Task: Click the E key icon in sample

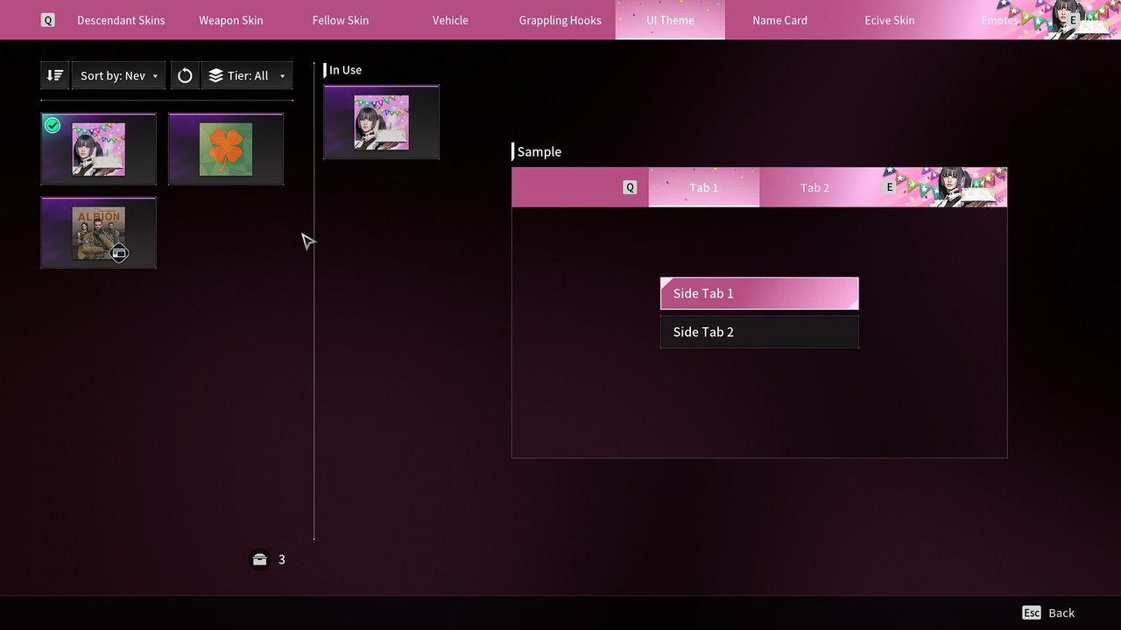Action: pyautogui.click(x=890, y=187)
